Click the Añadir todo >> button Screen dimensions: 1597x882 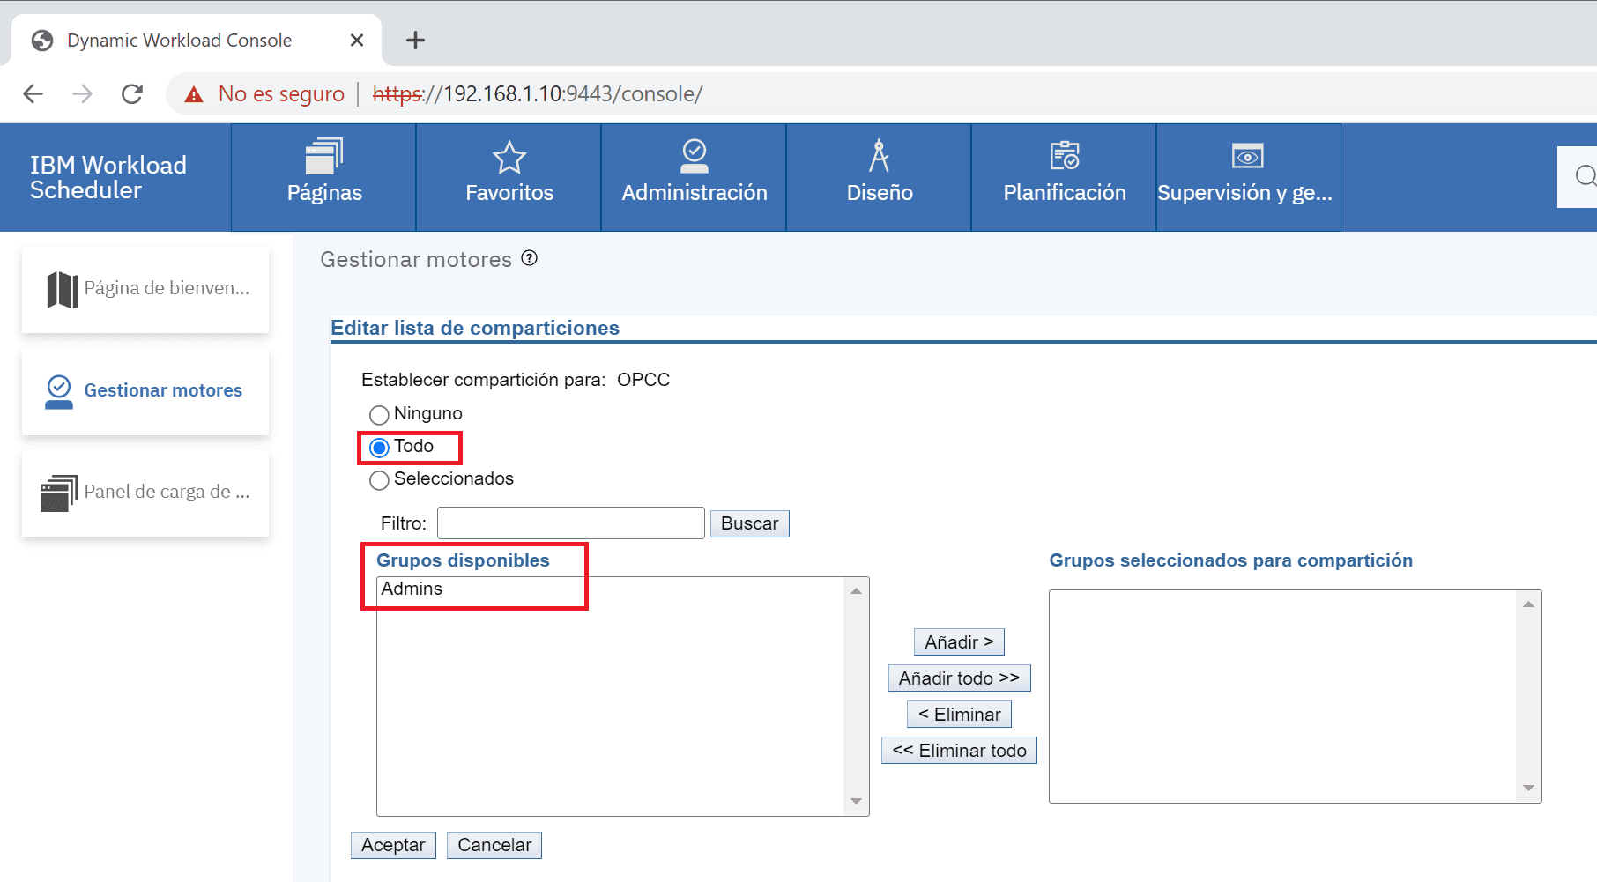coord(959,678)
